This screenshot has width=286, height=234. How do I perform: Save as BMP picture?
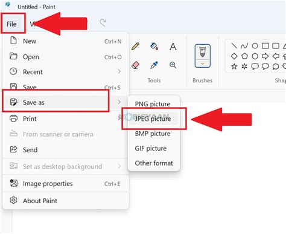(154, 134)
